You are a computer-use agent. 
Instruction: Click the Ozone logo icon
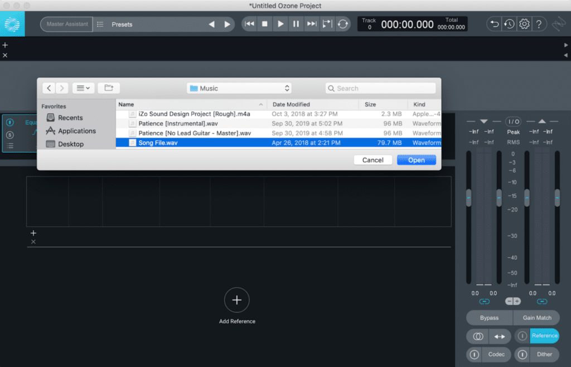[x=12, y=24]
